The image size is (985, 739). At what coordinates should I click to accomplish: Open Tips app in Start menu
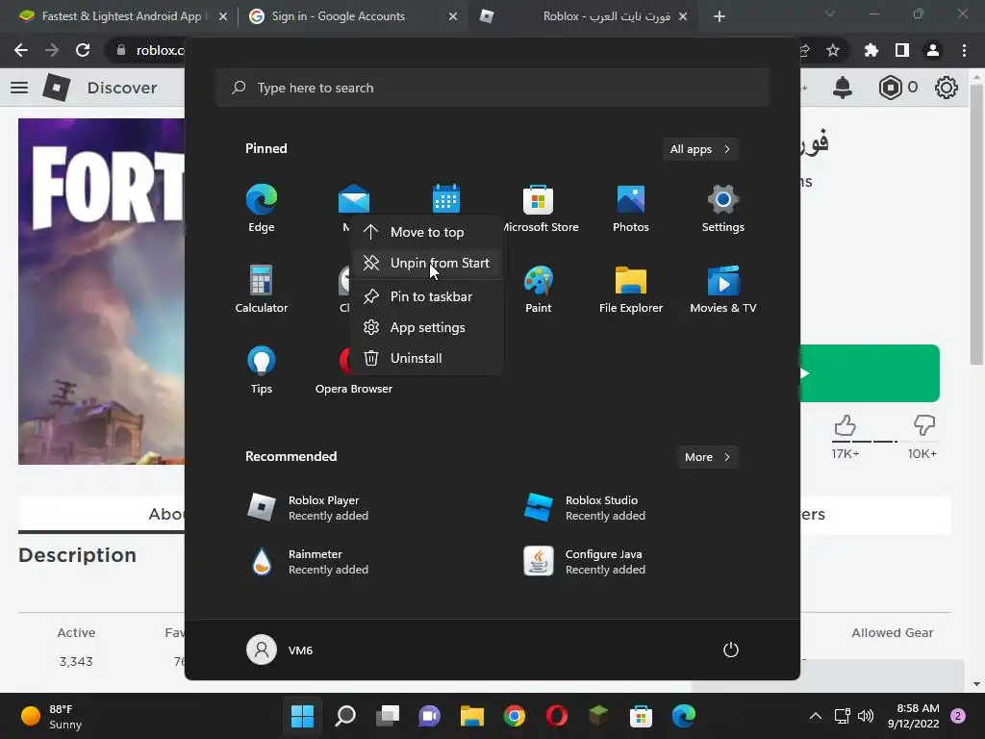pos(262,370)
